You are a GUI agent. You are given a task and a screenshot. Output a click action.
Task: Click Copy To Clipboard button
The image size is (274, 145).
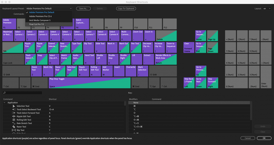pyautogui.click(x=126, y=9)
